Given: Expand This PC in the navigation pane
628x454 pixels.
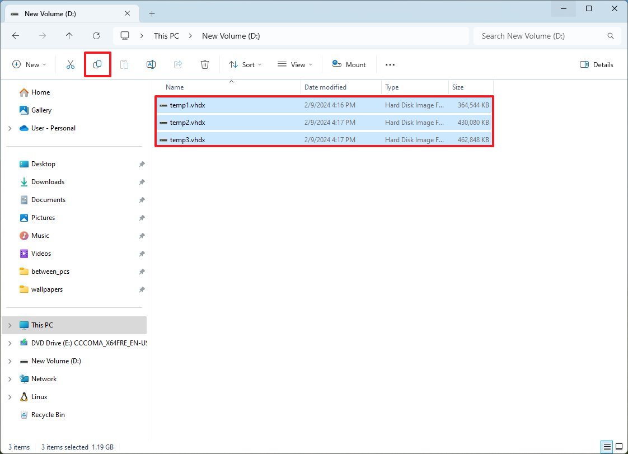Looking at the screenshot, I should click(x=10, y=325).
